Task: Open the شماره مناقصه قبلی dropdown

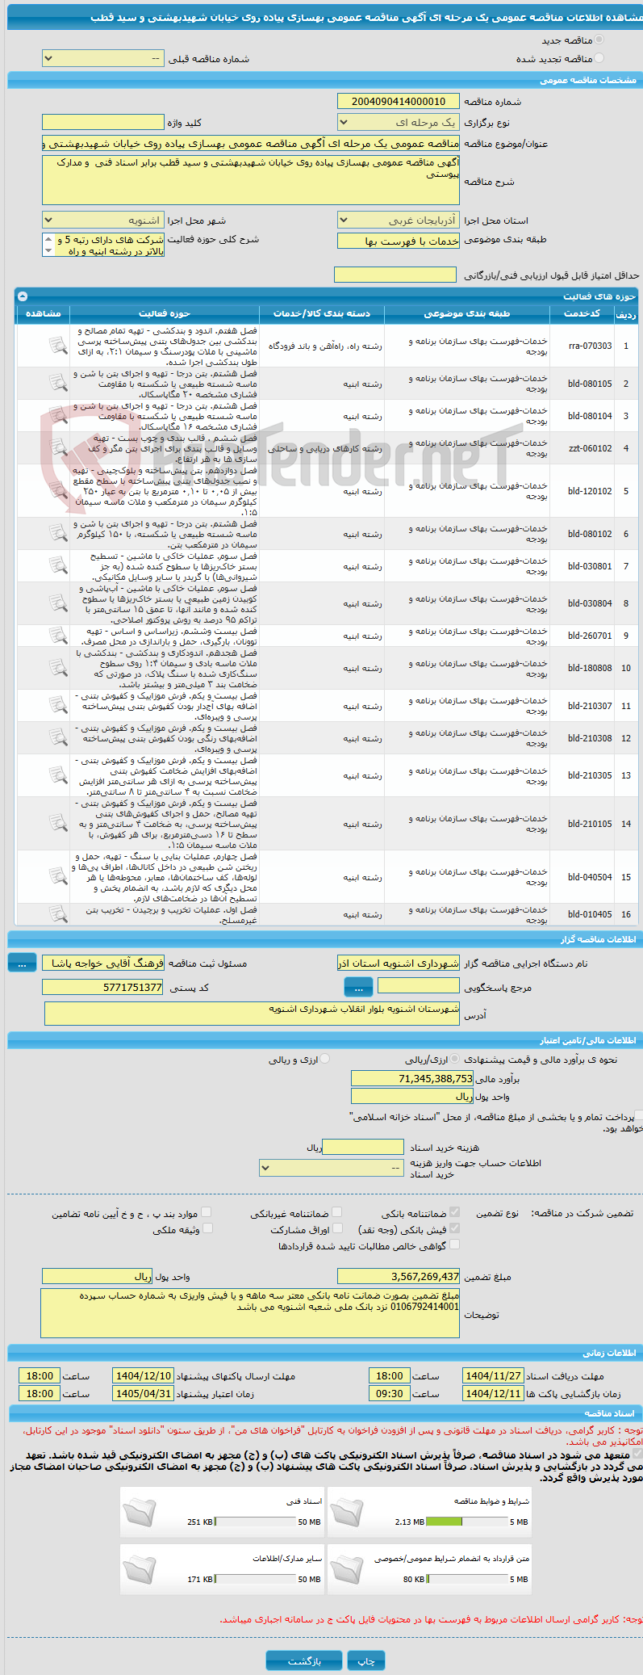Action: click(x=102, y=58)
